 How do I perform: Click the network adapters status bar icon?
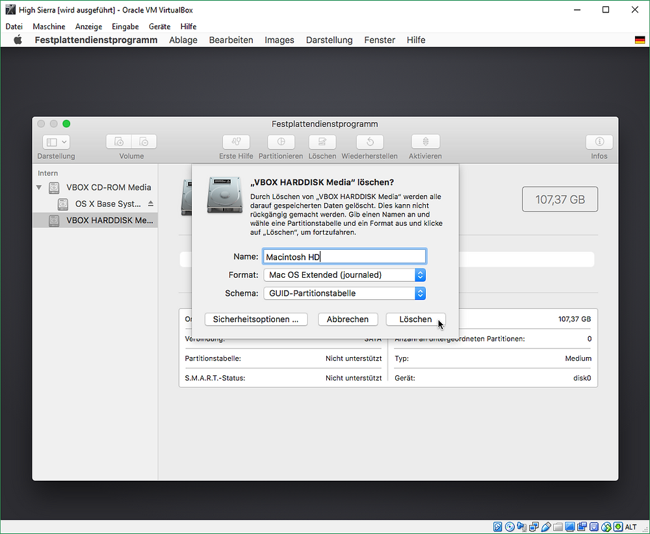(x=534, y=527)
